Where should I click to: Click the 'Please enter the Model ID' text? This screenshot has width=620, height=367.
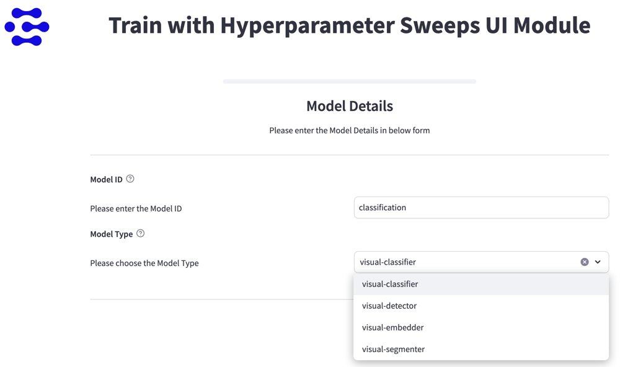pos(136,208)
